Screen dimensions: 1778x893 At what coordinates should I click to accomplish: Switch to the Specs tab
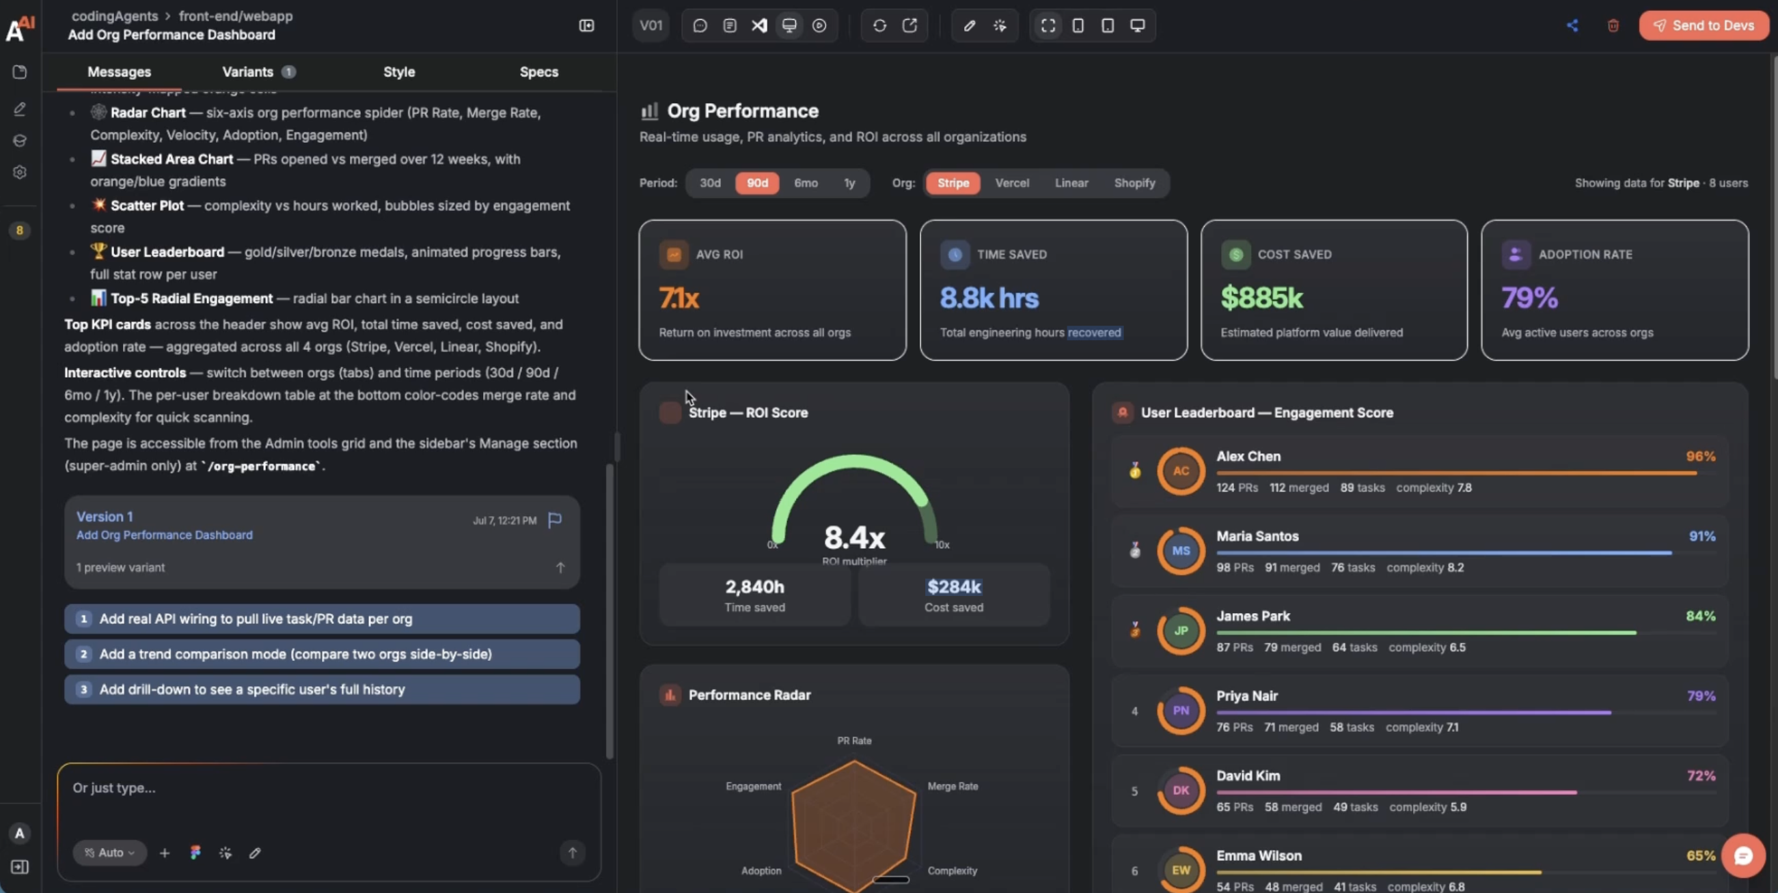click(x=538, y=72)
